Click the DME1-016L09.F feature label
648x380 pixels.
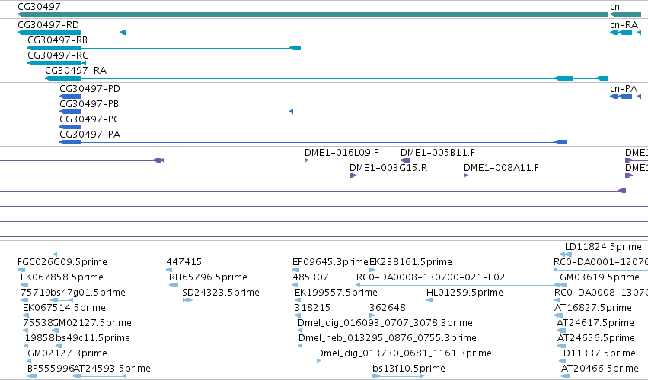click(341, 153)
